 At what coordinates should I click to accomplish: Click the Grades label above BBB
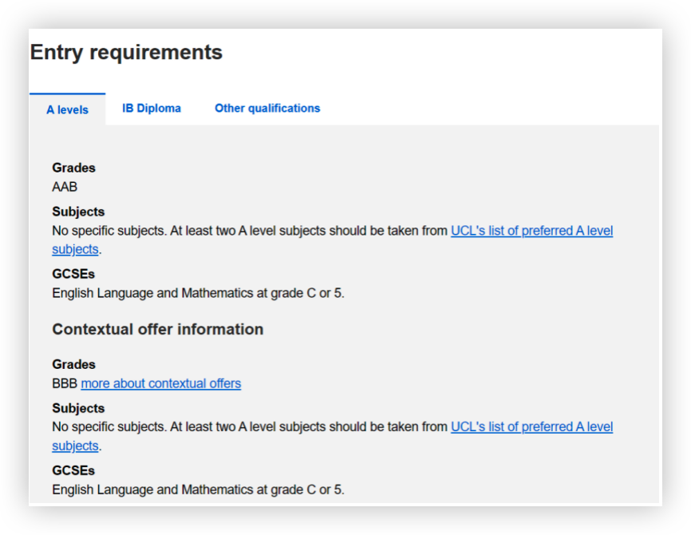[x=73, y=364]
